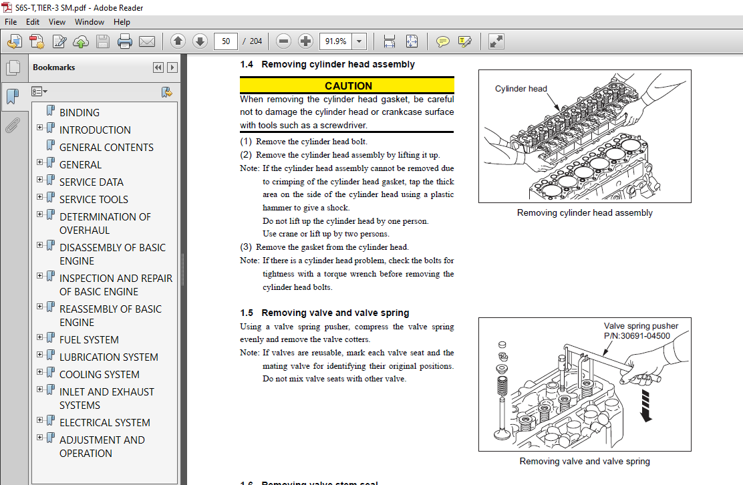743x485 pixels.
Task: Expand the ELECTRICAL SYSTEM bookmark
Action: click(x=40, y=420)
